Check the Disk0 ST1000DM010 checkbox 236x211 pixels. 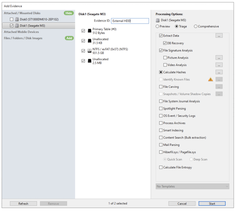coord(11,19)
